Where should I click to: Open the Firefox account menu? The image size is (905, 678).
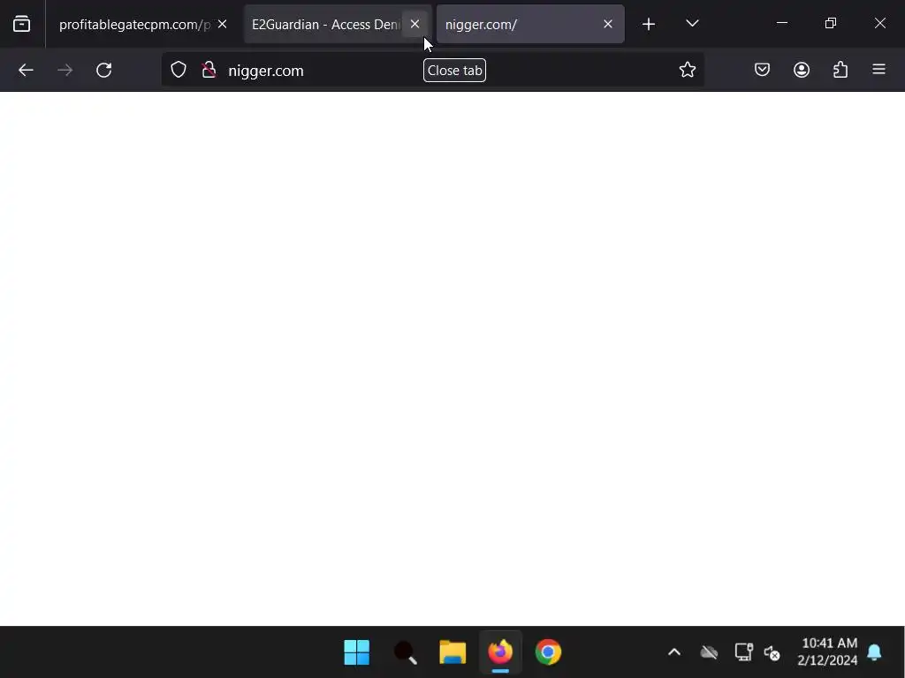(801, 70)
